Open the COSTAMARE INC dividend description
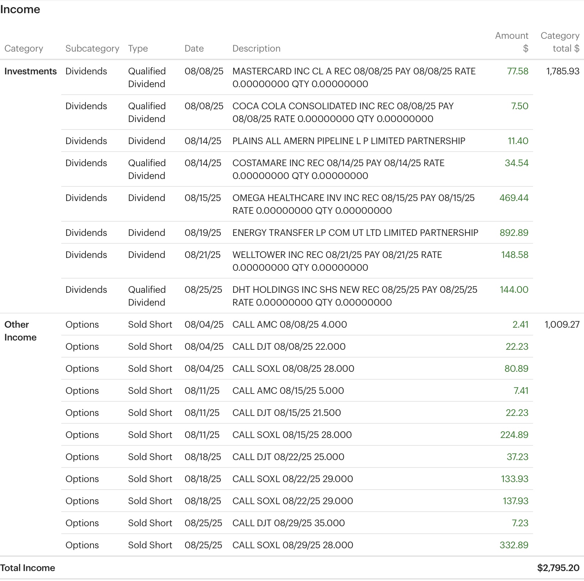 [x=338, y=169]
